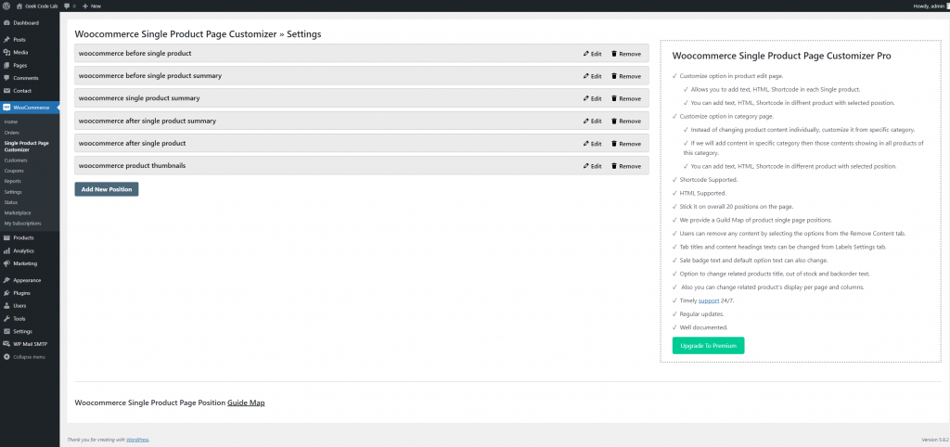
Task: Expand the Products menu in sidebar
Action: (x=23, y=237)
